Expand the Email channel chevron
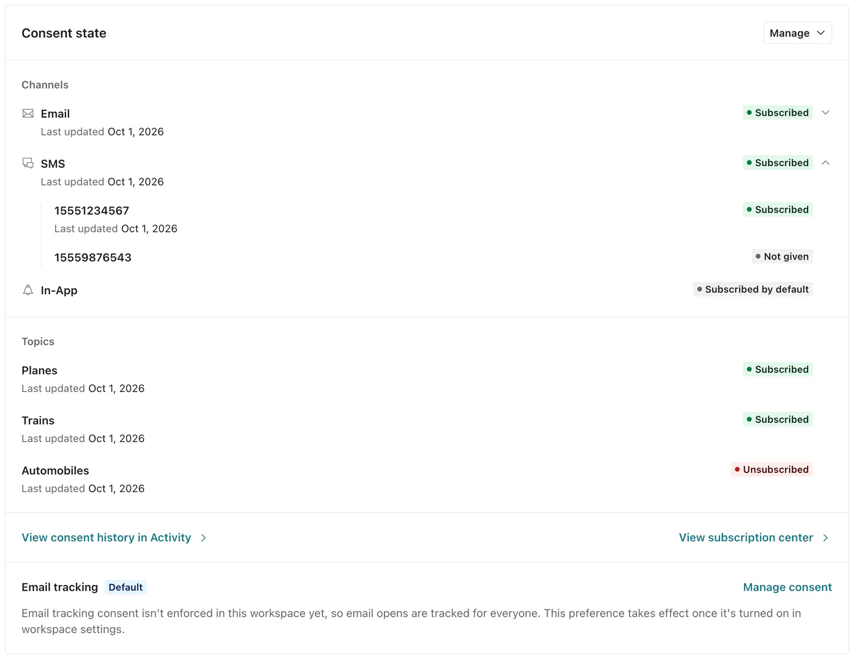853x659 pixels. (x=825, y=112)
